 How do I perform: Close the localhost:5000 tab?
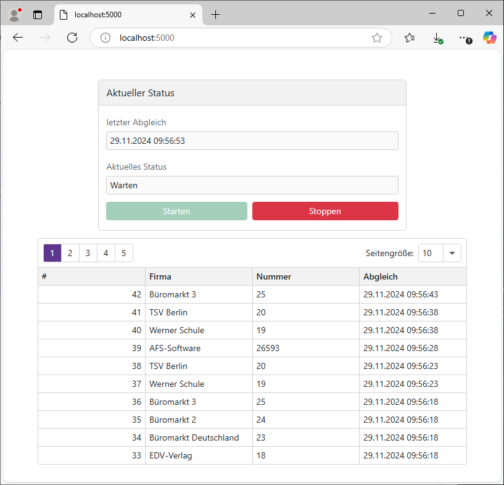pos(192,15)
